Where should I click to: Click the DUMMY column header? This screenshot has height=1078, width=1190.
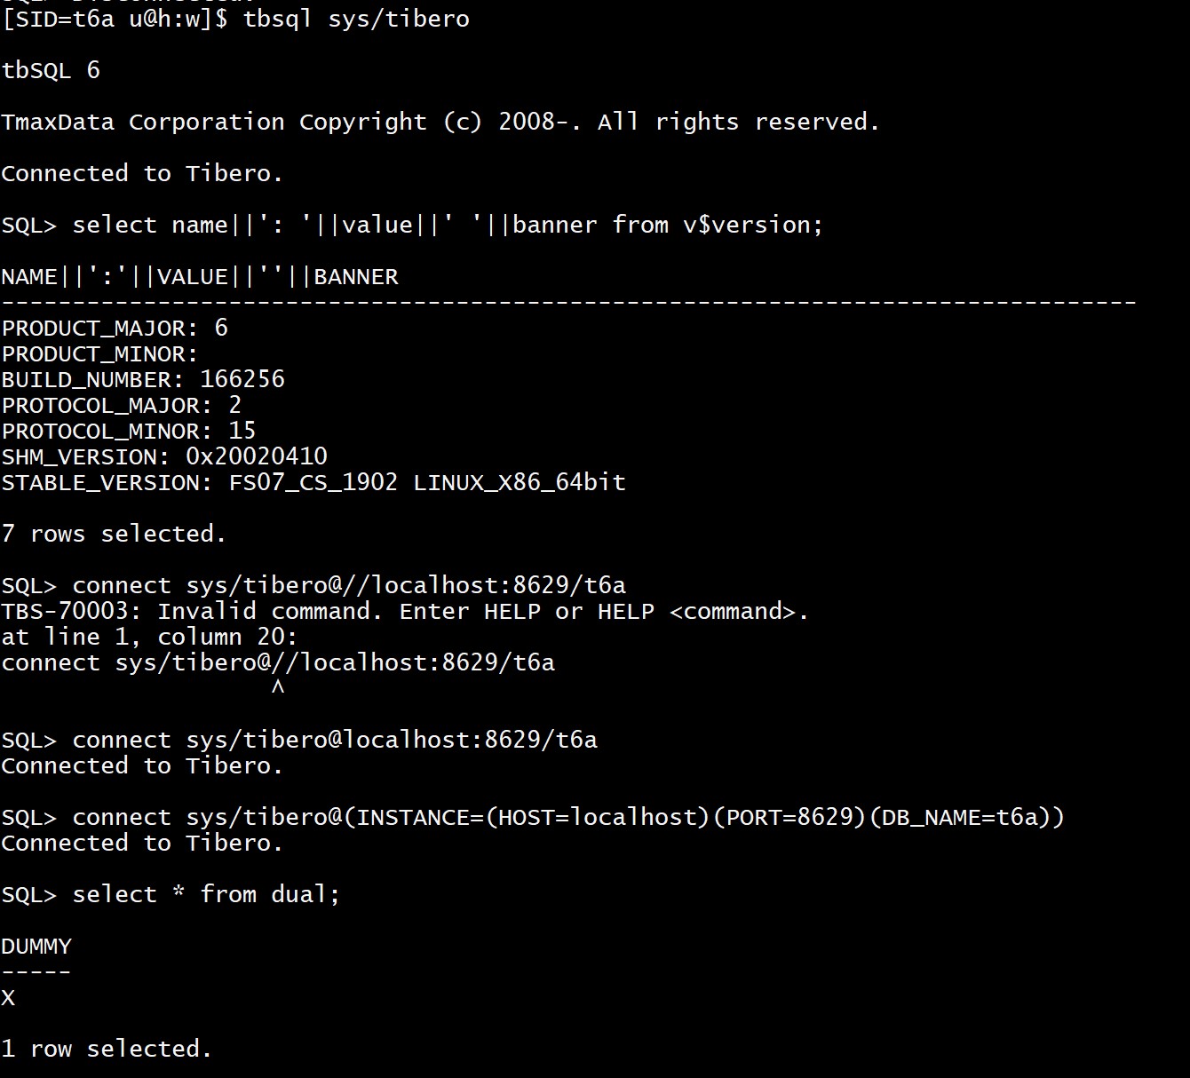[36, 946]
